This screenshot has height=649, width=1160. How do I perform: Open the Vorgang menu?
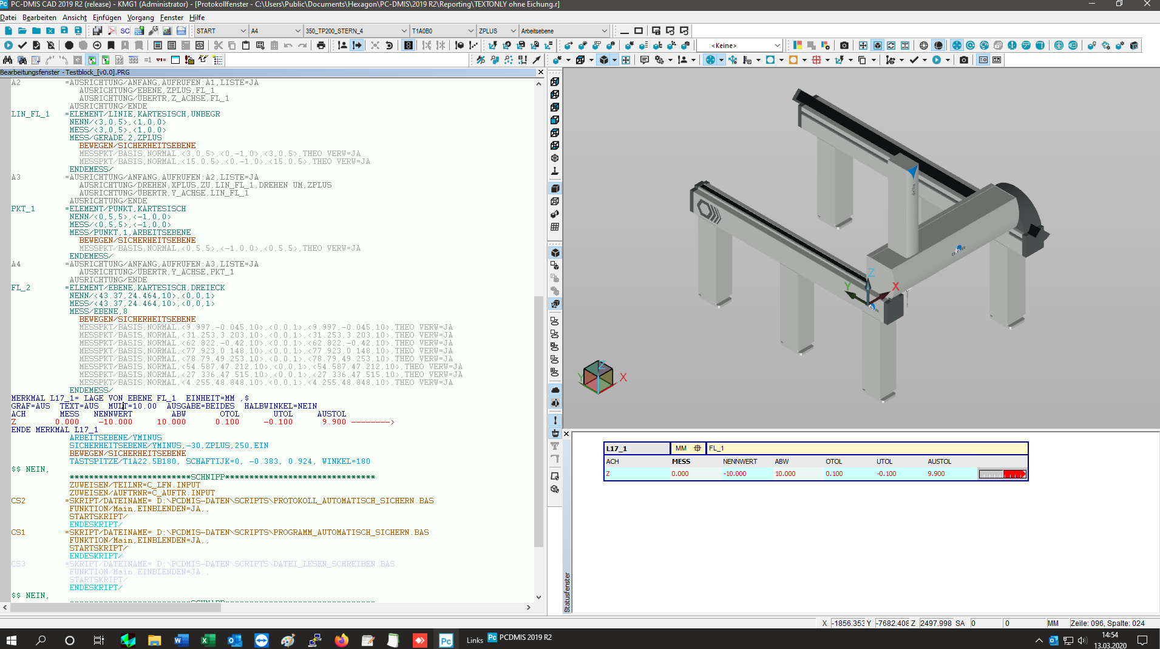[140, 18]
